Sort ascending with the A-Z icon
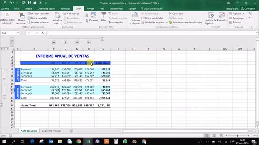 [87, 15]
